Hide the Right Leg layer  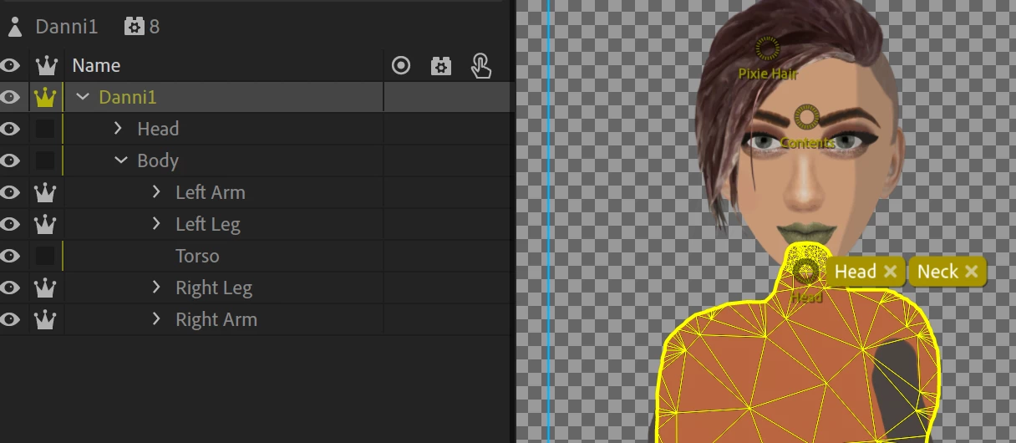[10, 288]
